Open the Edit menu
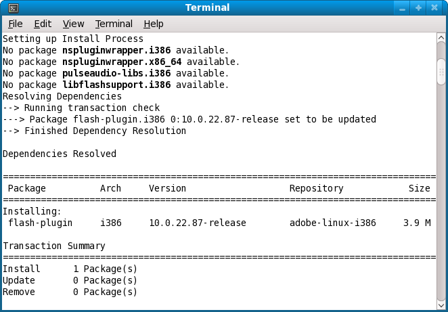Image resolution: width=448 pixels, height=312 pixels. click(x=43, y=24)
